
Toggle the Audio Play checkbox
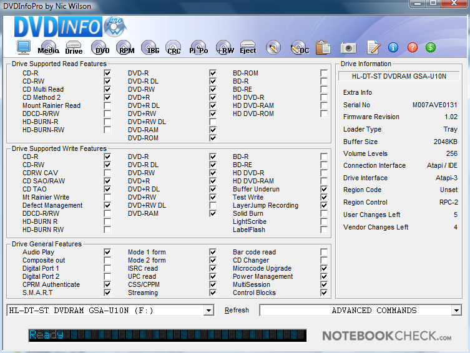click(x=107, y=253)
